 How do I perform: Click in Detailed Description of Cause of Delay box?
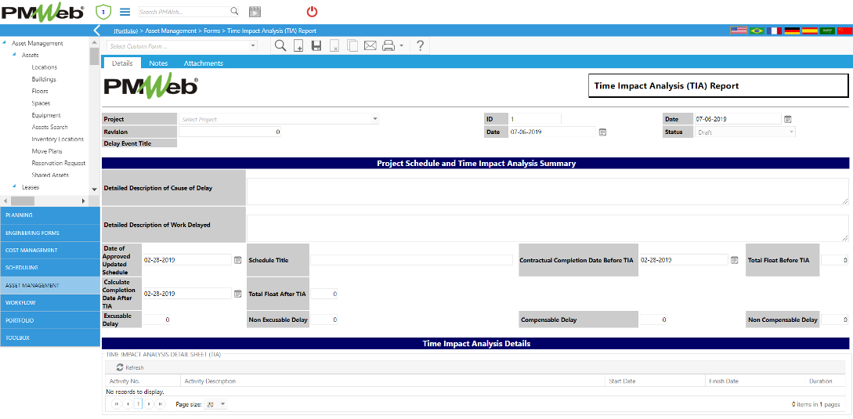tap(548, 191)
